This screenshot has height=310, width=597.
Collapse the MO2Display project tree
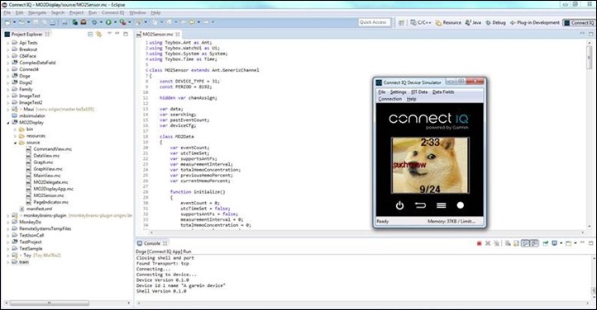coord(8,123)
